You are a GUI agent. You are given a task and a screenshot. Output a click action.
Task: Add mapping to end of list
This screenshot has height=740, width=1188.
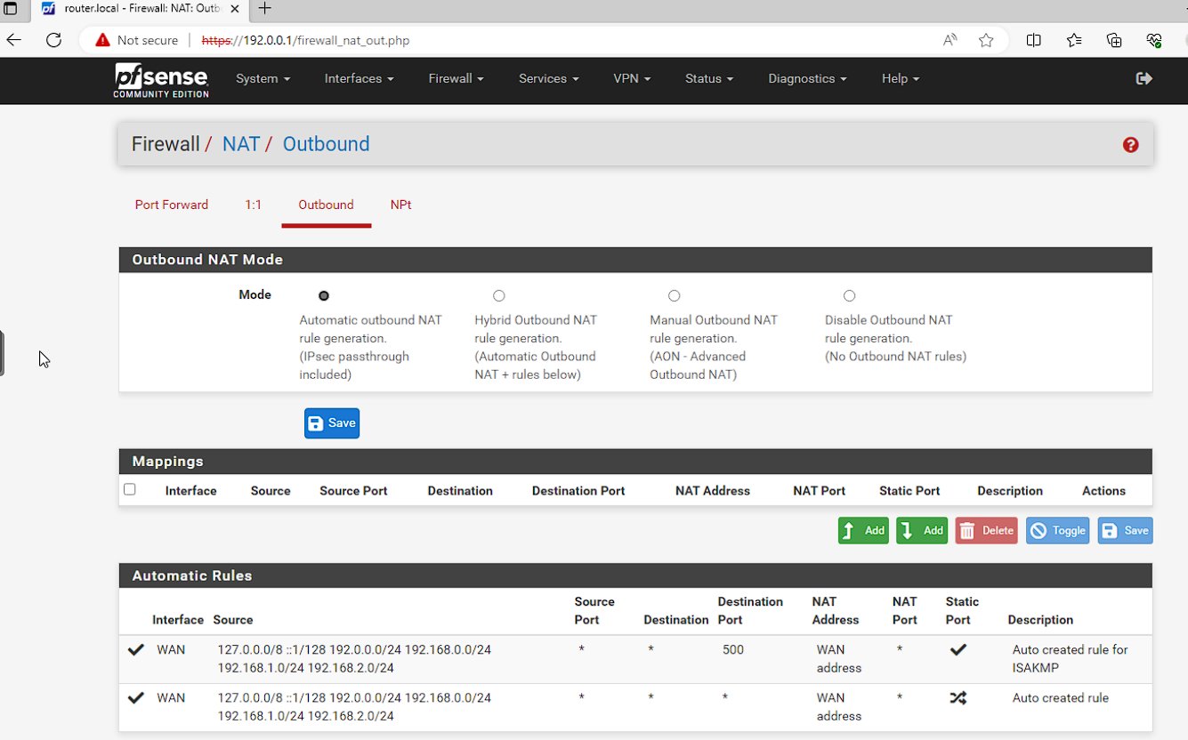[922, 531]
